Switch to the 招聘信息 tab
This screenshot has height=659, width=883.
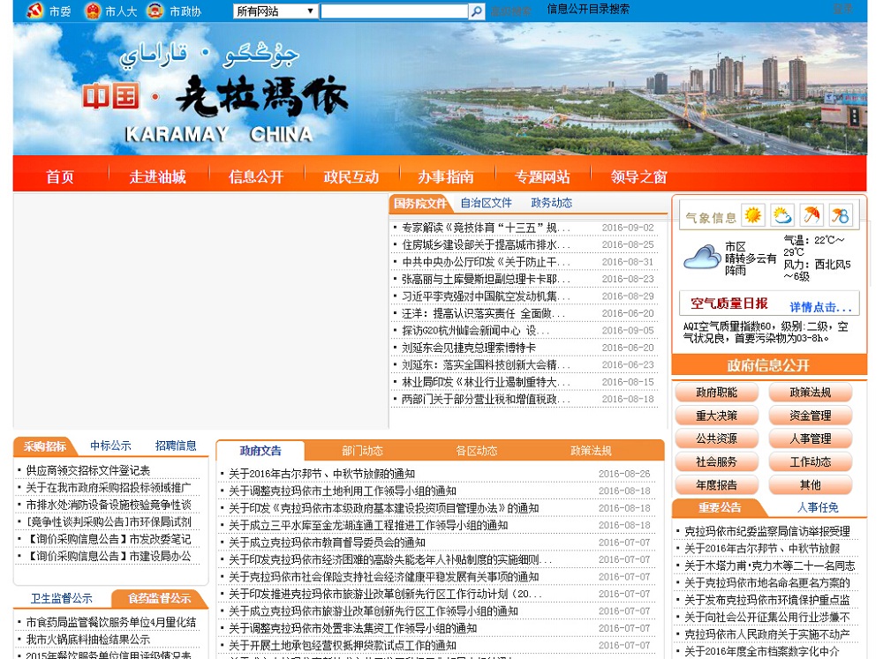pyautogui.click(x=176, y=446)
